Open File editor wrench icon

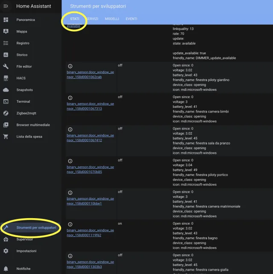click(6, 66)
